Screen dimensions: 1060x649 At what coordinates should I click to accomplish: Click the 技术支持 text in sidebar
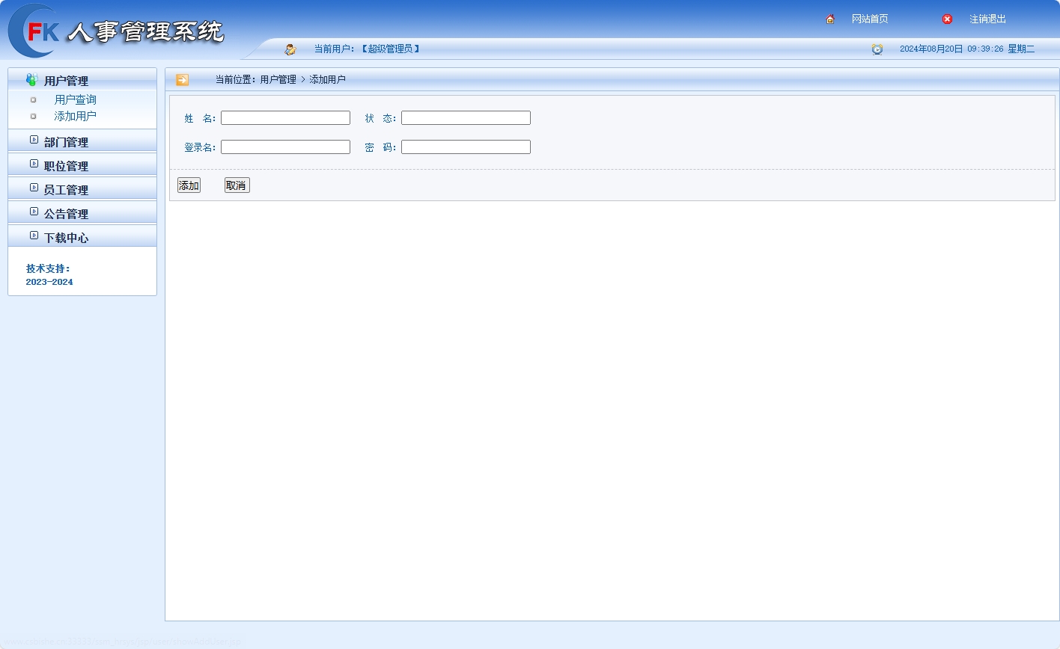pyautogui.click(x=48, y=268)
